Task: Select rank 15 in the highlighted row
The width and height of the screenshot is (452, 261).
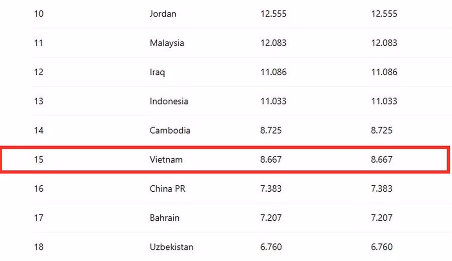Action: pos(39,160)
